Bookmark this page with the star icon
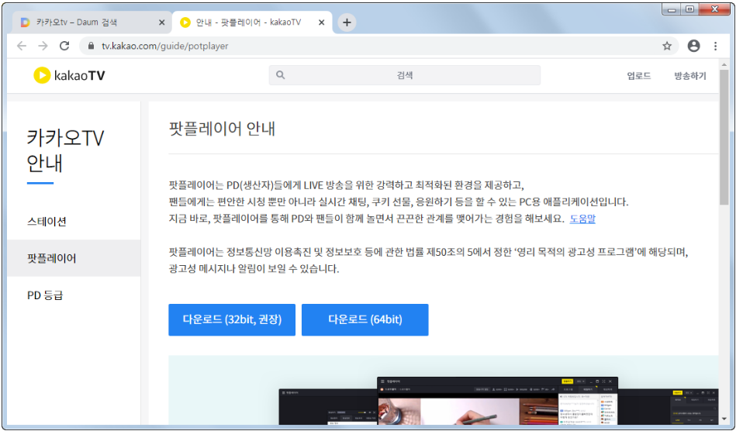This screenshot has width=736, height=431. (666, 46)
